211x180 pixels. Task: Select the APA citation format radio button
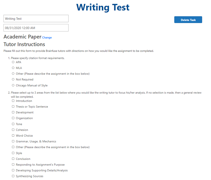click(x=13, y=62)
